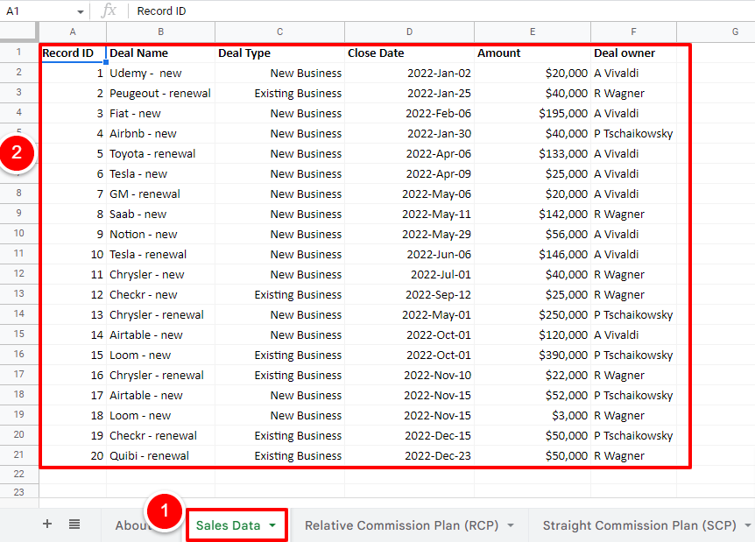
Task: Select Deal Type cell for Peugeout - renewal
Action: [x=279, y=94]
